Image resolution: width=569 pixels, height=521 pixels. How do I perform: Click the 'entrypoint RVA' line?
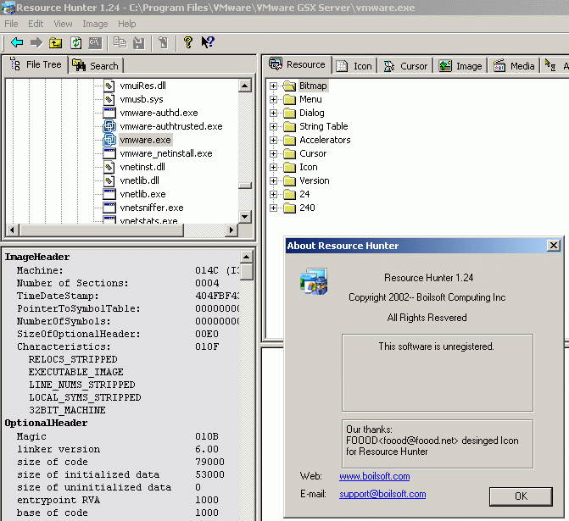(x=59, y=500)
